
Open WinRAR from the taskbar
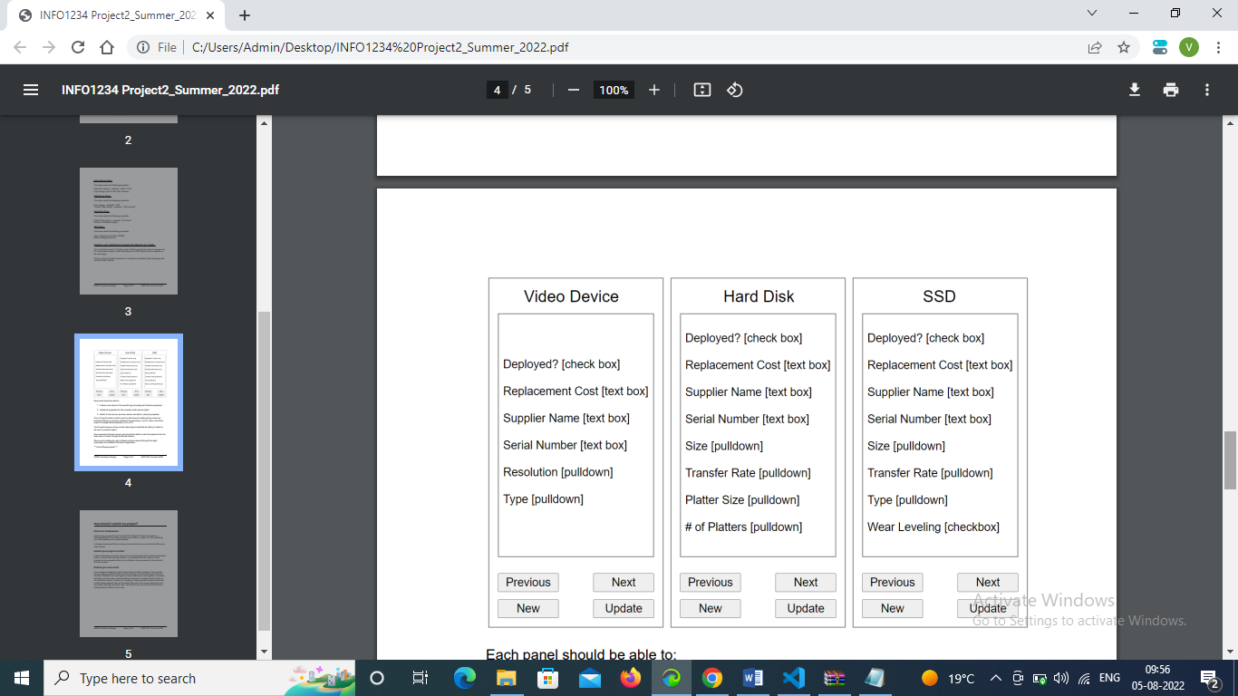click(835, 678)
